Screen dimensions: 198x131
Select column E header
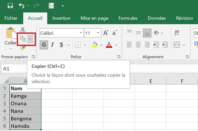(151, 81)
